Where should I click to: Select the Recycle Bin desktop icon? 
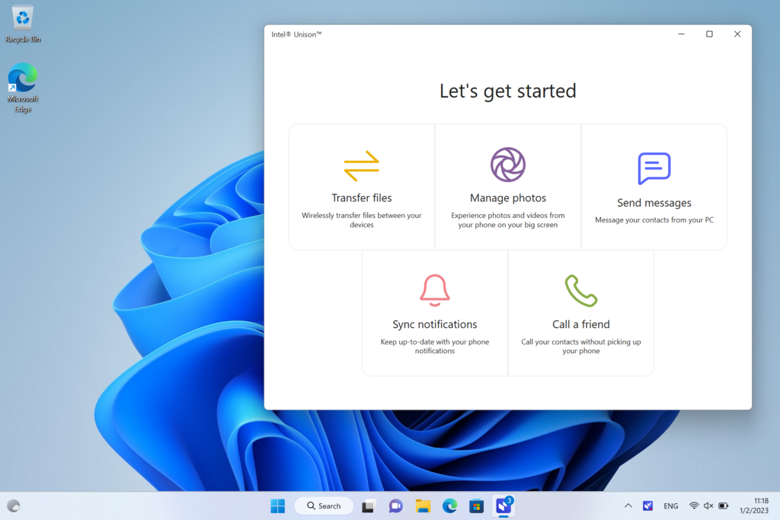(x=23, y=24)
